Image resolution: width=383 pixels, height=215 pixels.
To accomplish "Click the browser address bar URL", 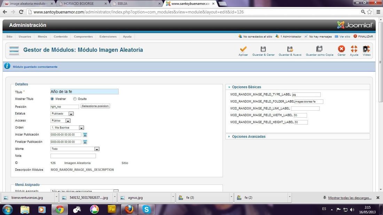I will click(x=139, y=12).
